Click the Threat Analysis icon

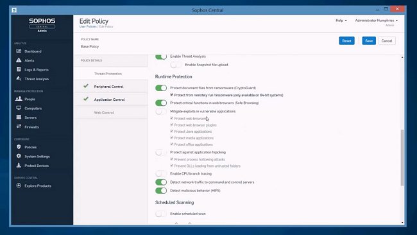[x=19, y=78]
